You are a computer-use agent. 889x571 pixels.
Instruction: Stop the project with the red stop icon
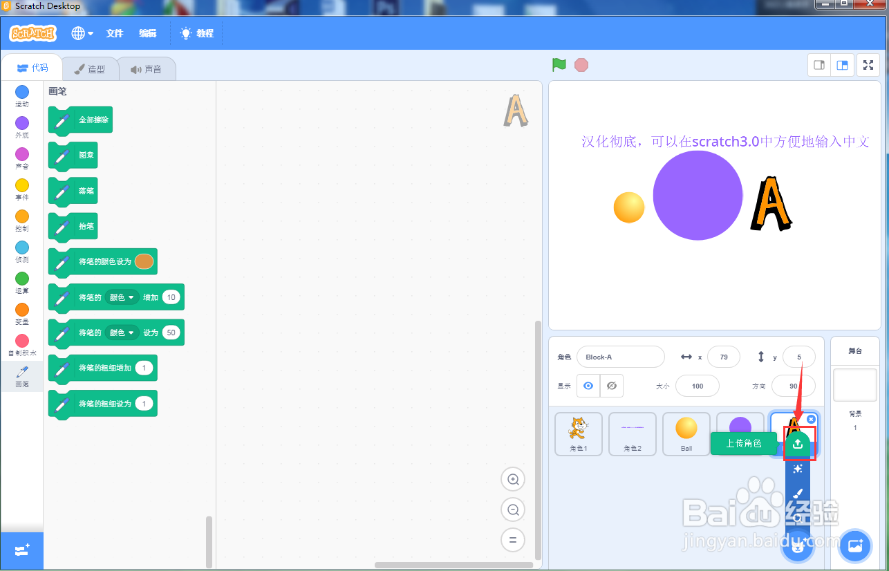point(581,64)
